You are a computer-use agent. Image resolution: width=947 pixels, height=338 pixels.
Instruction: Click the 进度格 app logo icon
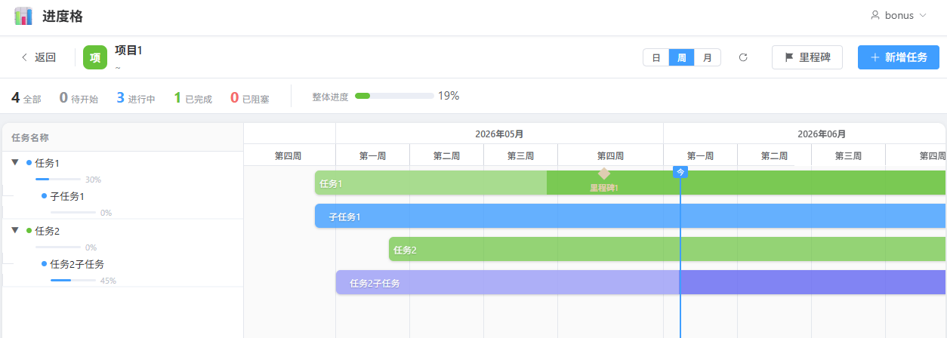pos(23,16)
